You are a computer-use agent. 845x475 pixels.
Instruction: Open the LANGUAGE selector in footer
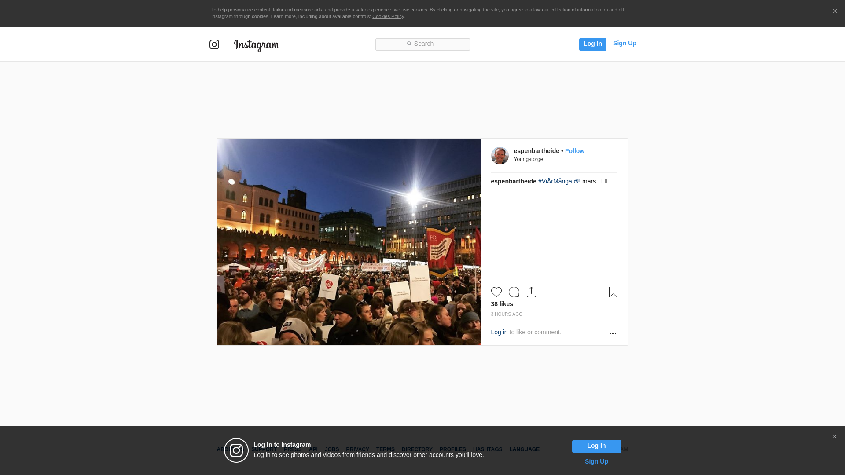tap(524, 449)
